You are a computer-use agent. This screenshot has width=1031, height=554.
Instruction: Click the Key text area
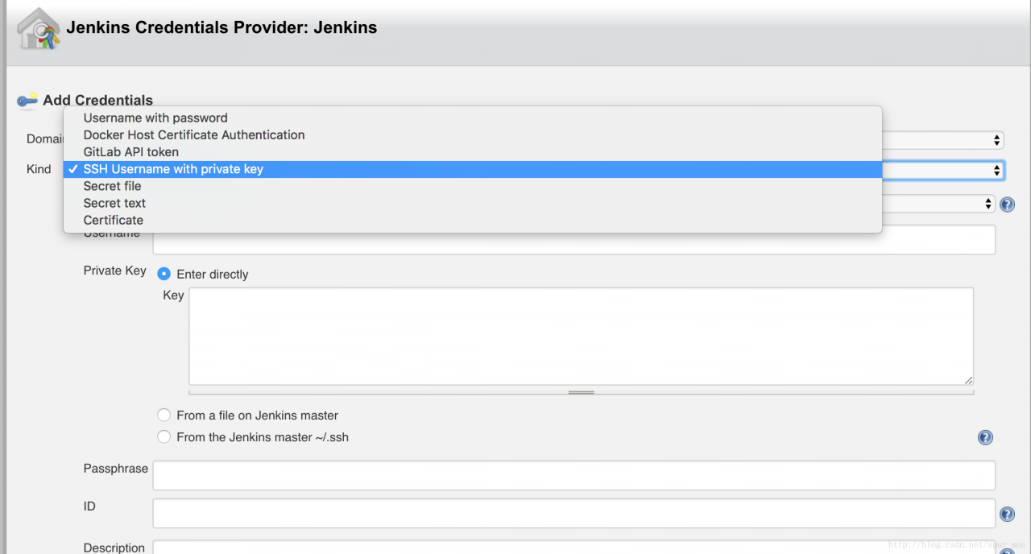(581, 336)
